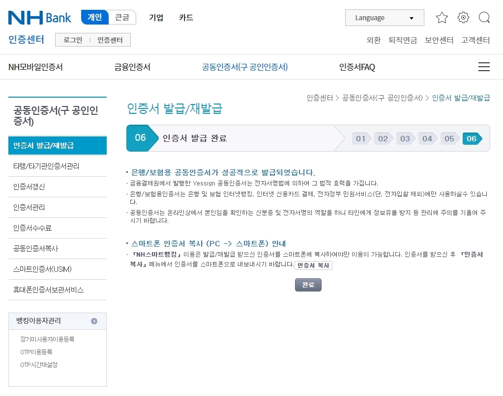Click the 인증서 복사 button
Screen dimensions: 503x396
[314, 264]
